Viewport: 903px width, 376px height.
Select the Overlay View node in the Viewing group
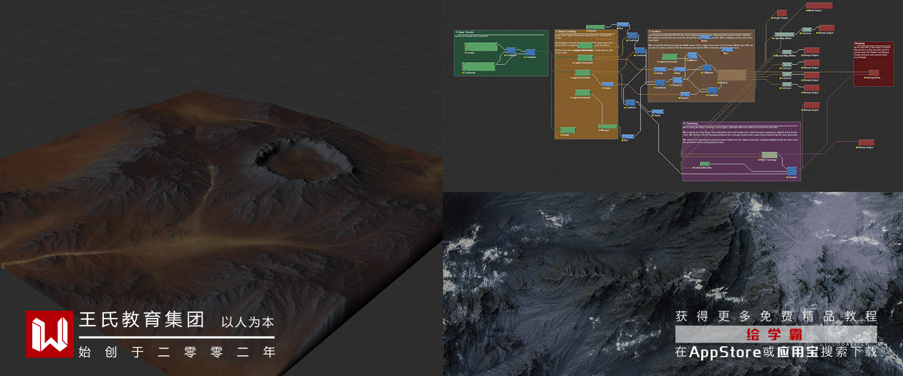pos(874,73)
